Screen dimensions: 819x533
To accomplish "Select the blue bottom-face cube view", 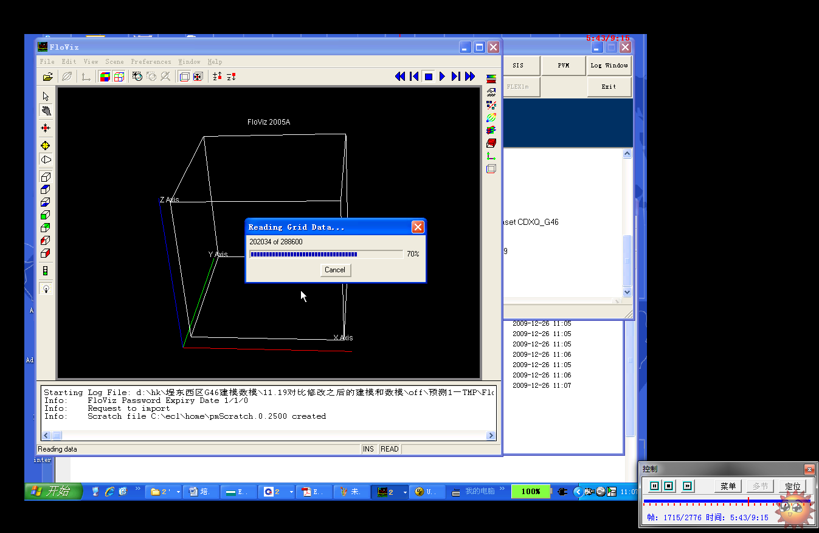I will [46, 202].
